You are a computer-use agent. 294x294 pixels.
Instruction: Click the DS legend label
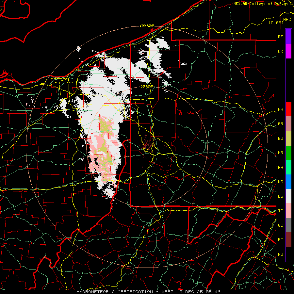tap(280, 196)
